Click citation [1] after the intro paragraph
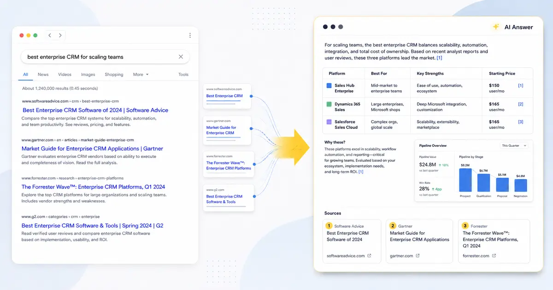Viewport: 553px width, 290px height. (439, 58)
